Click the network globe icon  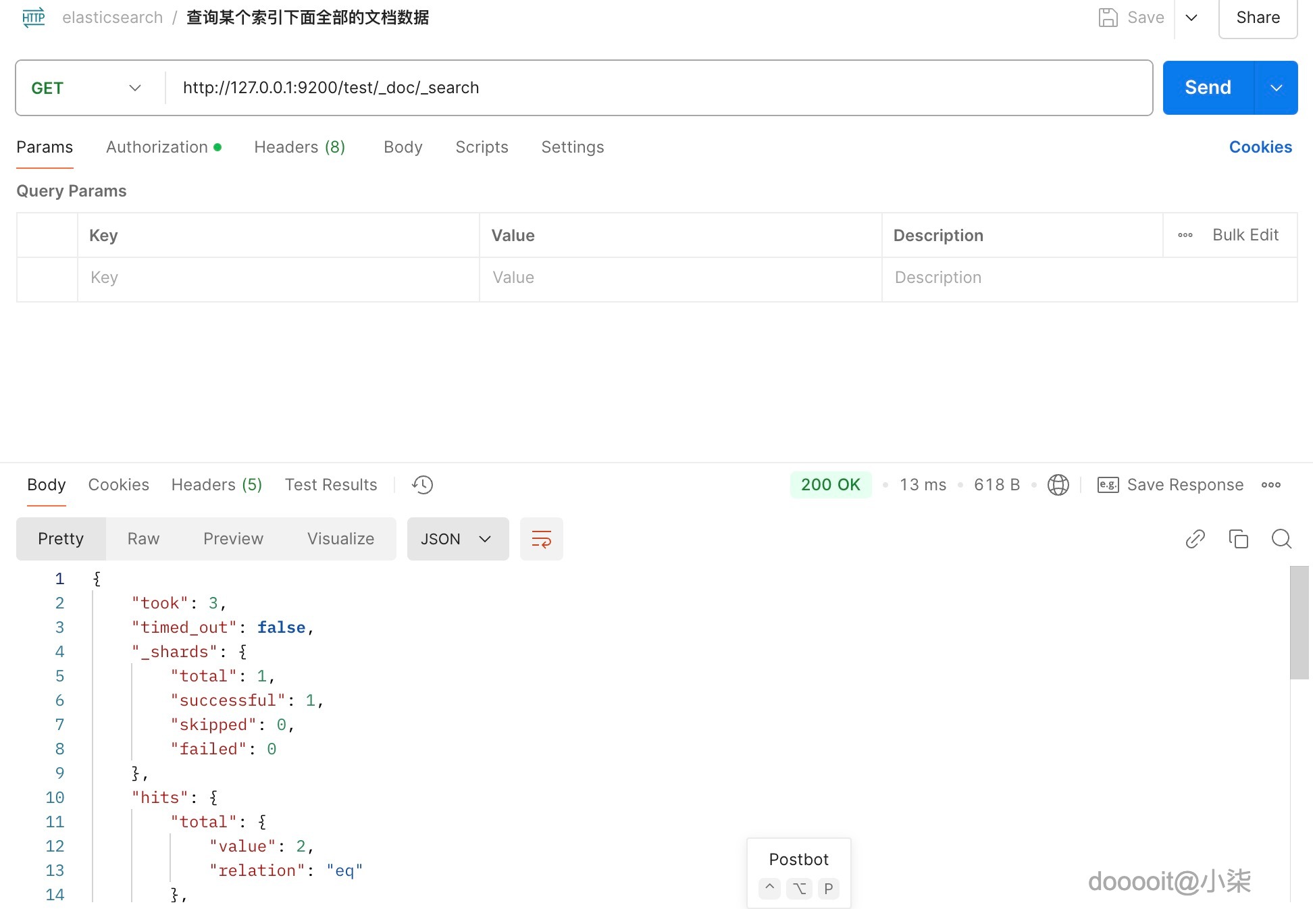pos(1058,485)
